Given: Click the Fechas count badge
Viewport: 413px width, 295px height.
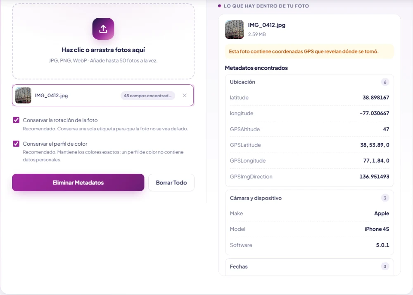Looking at the screenshot, I should 385,266.
